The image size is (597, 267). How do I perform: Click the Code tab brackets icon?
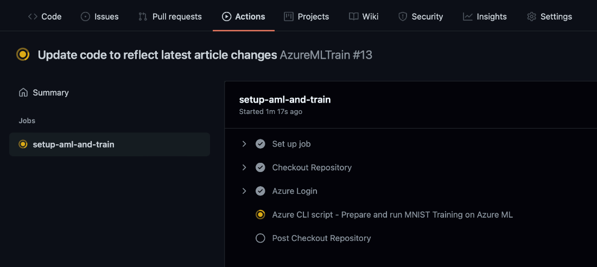33,16
